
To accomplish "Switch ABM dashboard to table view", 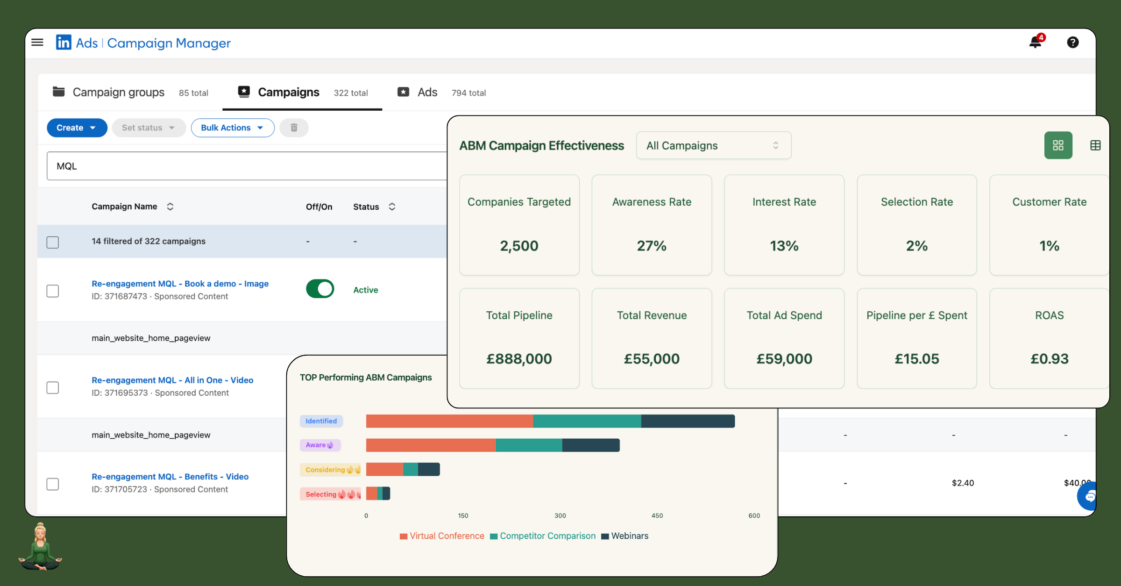I will coord(1096,145).
